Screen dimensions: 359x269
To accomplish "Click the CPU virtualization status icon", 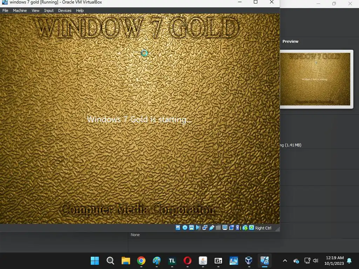I will tap(238, 228).
